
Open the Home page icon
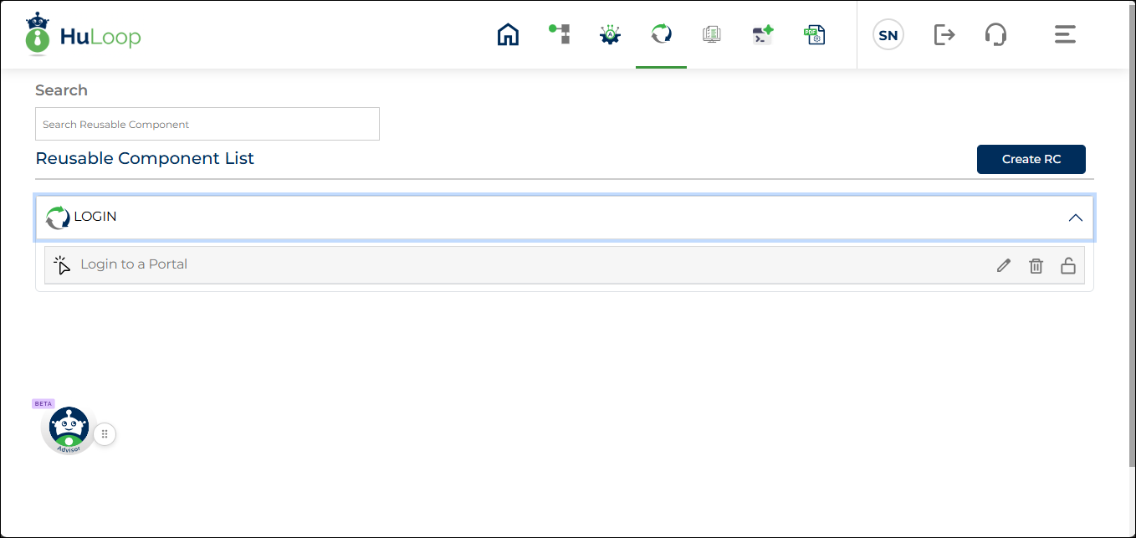click(508, 34)
